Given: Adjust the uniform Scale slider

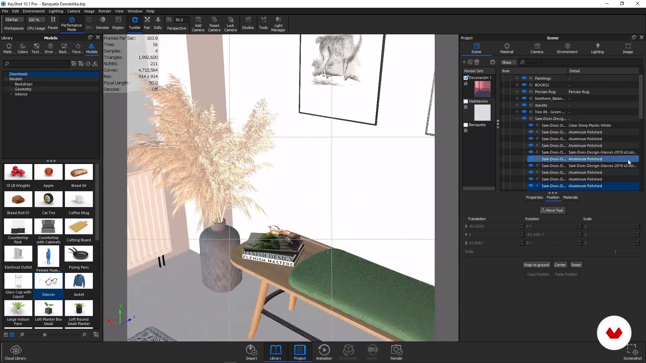Looking at the screenshot, I should point(552,256).
